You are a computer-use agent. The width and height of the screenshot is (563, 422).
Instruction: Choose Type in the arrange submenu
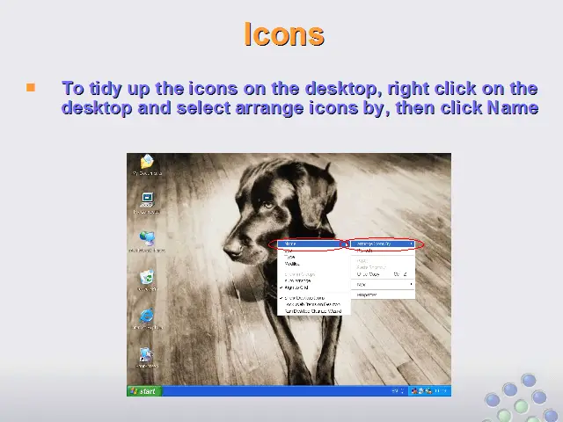pyautogui.click(x=290, y=257)
